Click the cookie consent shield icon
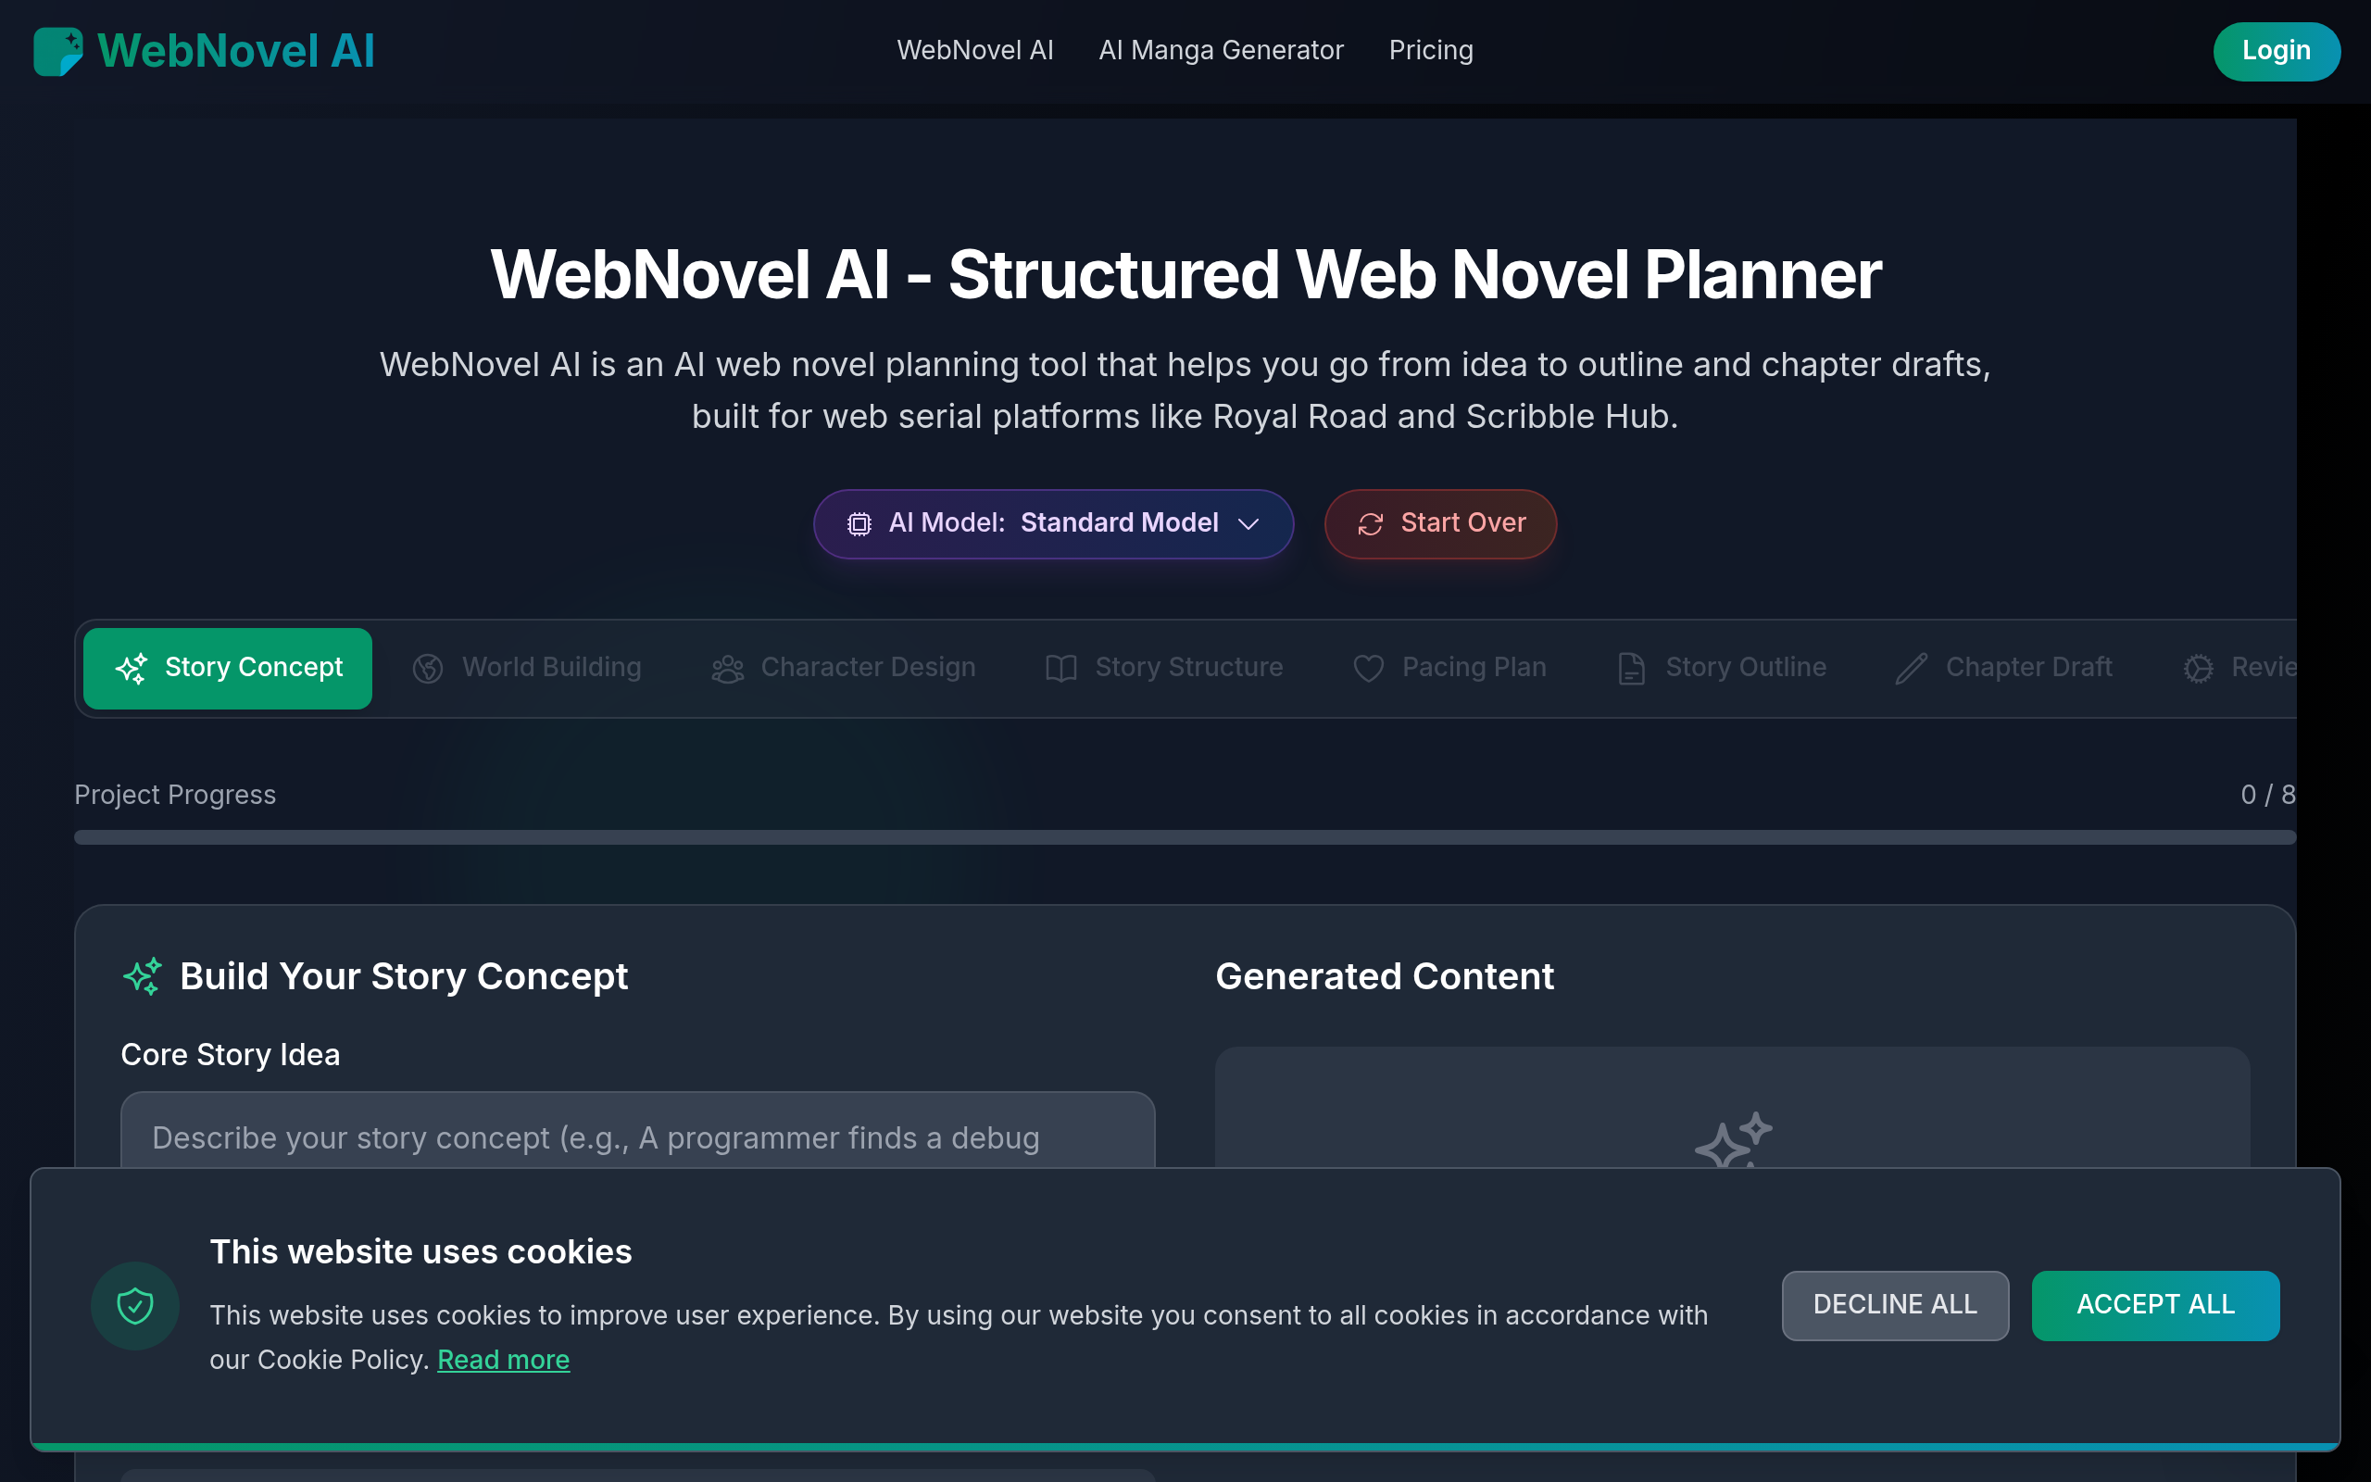 134,1304
